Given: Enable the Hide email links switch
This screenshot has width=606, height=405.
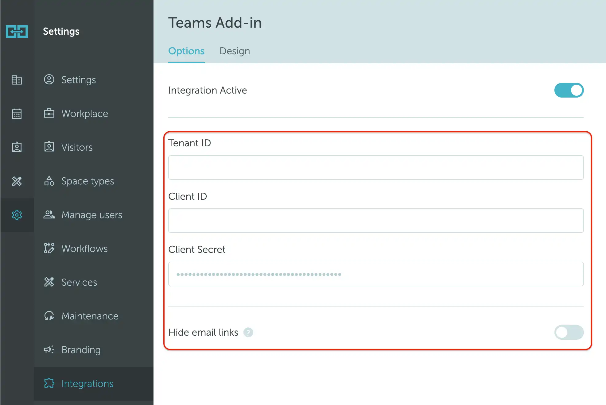Looking at the screenshot, I should [x=569, y=332].
